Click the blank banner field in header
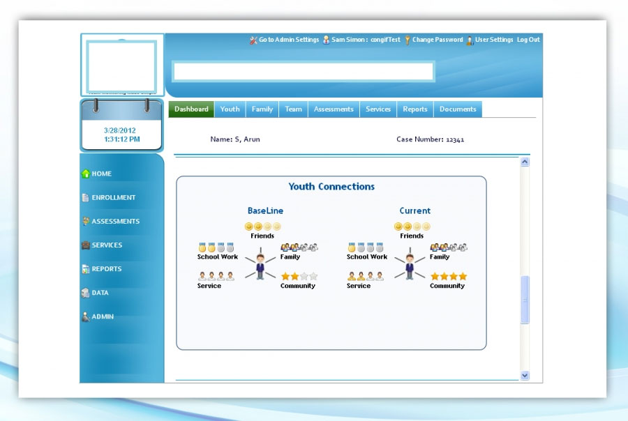The width and height of the screenshot is (628, 421). (304, 72)
